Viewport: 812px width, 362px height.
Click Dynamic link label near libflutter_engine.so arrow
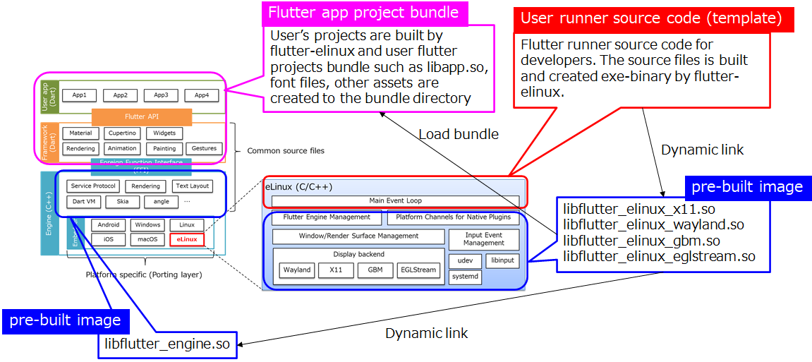click(426, 333)
